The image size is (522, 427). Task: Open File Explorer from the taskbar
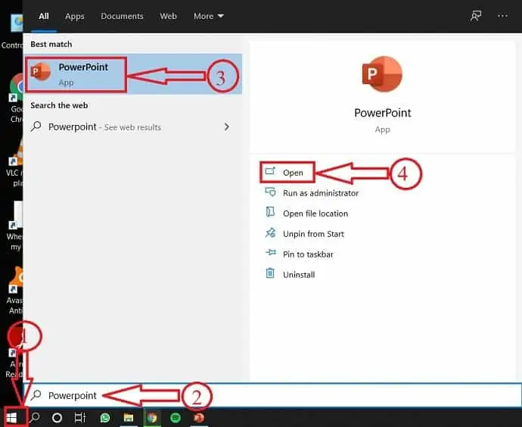(x=129, y=417)
